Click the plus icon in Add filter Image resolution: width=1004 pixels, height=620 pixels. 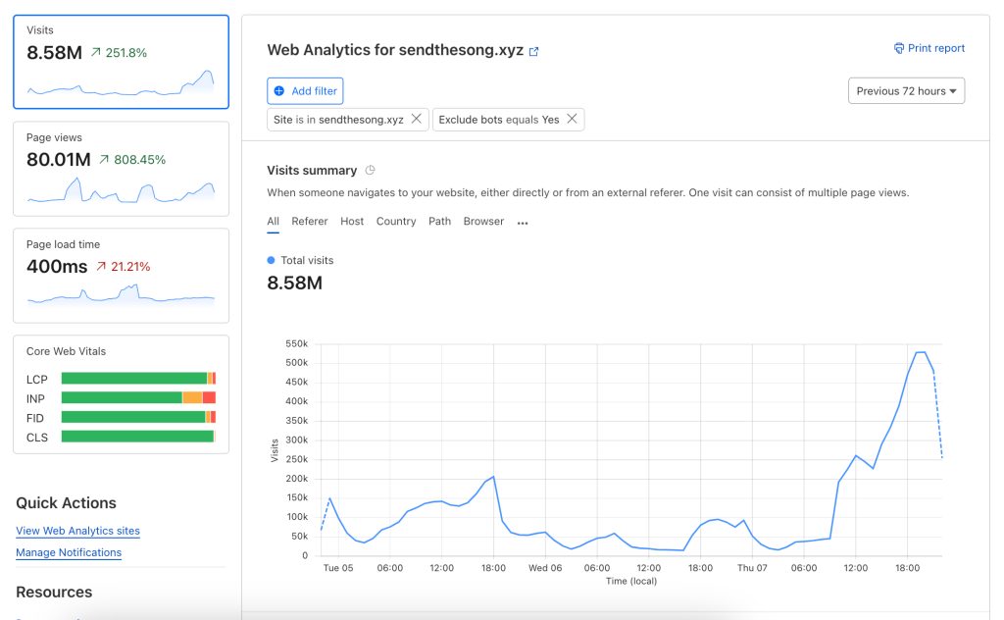point(279,91)
